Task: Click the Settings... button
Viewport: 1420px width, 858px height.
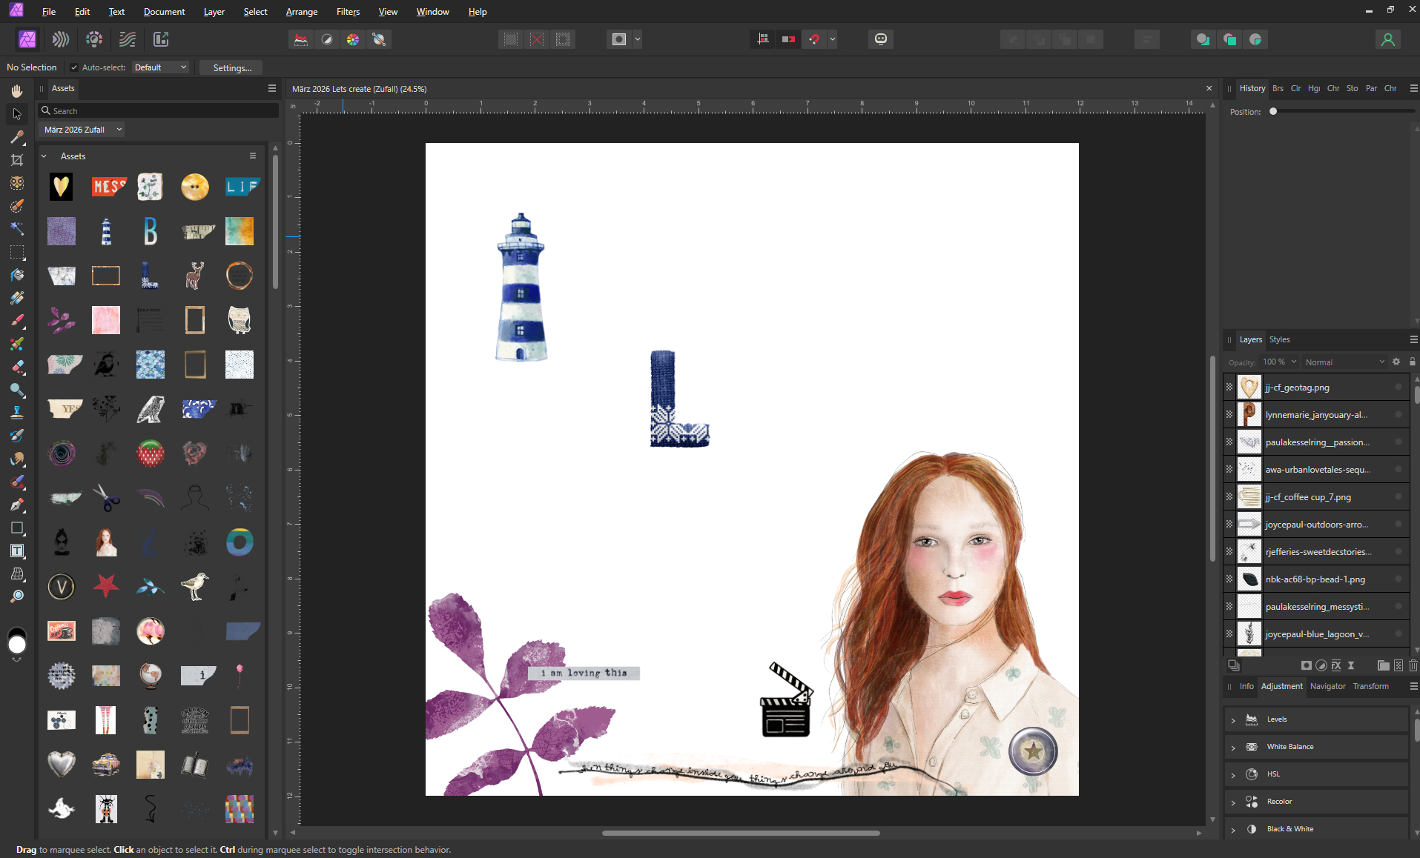Action: 232,67
